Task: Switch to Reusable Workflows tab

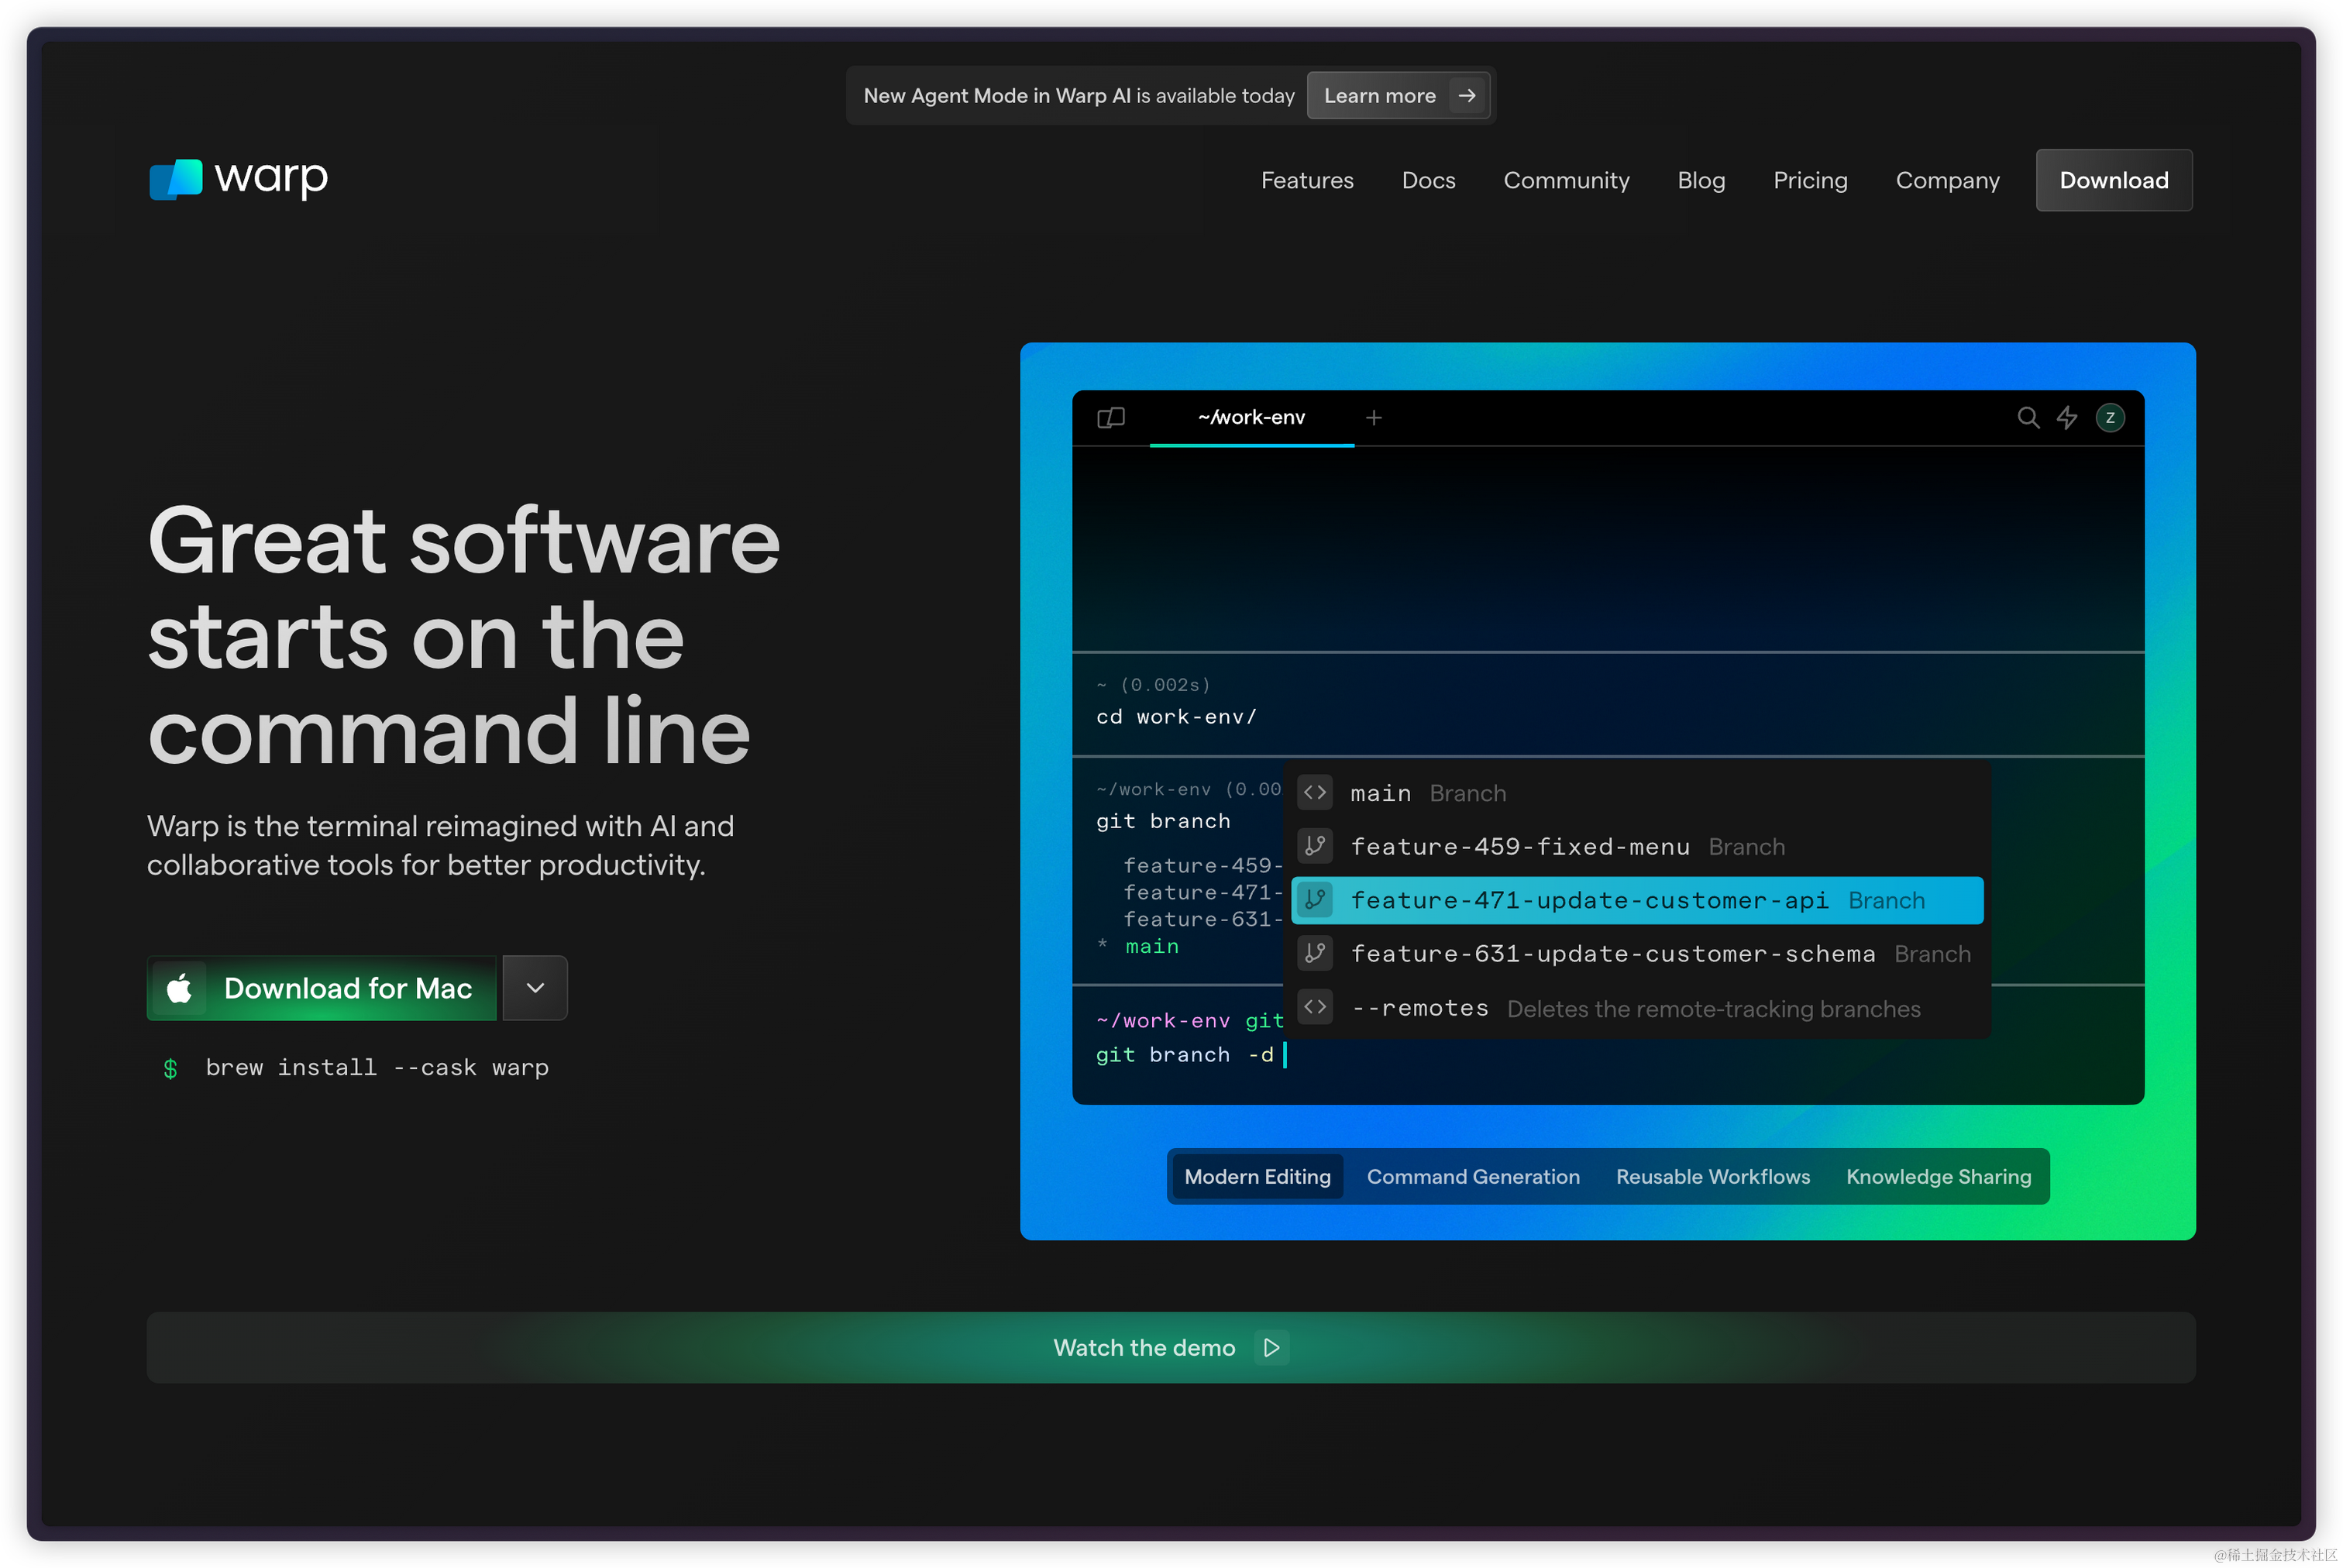Action: 1712,1176
